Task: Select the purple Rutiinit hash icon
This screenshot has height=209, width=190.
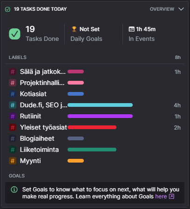Action: pos(13,116)
